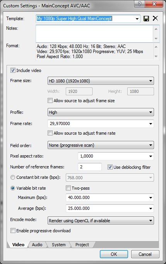Expand the Profile dropdown set to High
Screen dimensions: 166x264
[x=101, y=112]
